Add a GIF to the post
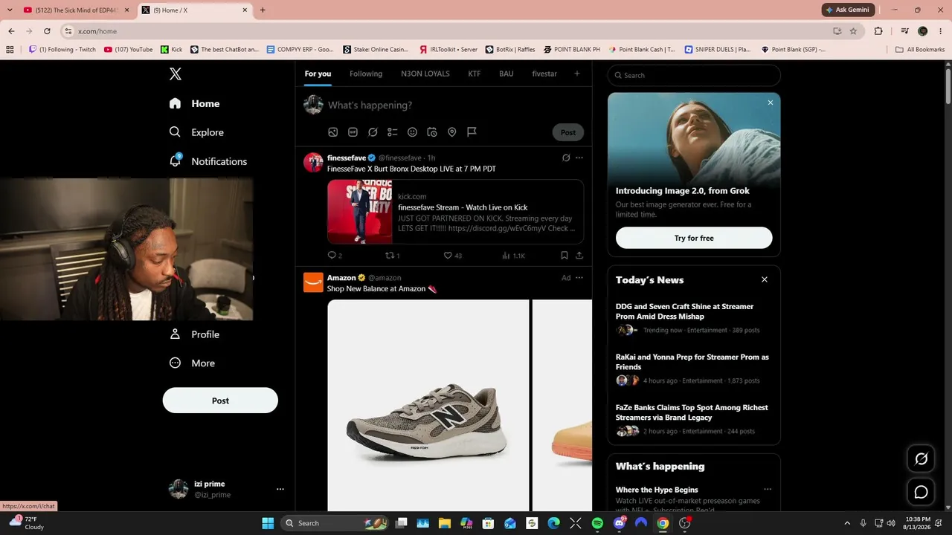This screenshot has height=535, width=952. pyautogui.click(x=353, y=132)
